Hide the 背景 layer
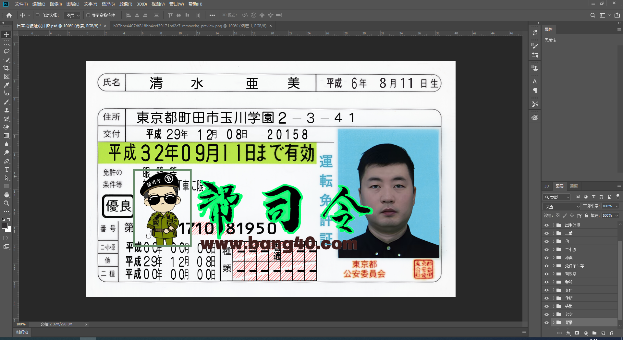The width and height of the screenshot is (623, 340). [546, 322]
